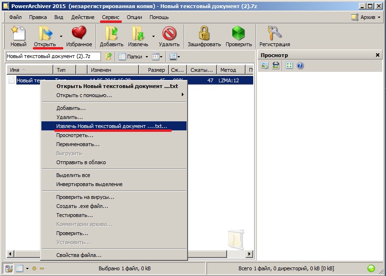
Task: Open the Архив dropdown at top right
Action: click(364, 17)
